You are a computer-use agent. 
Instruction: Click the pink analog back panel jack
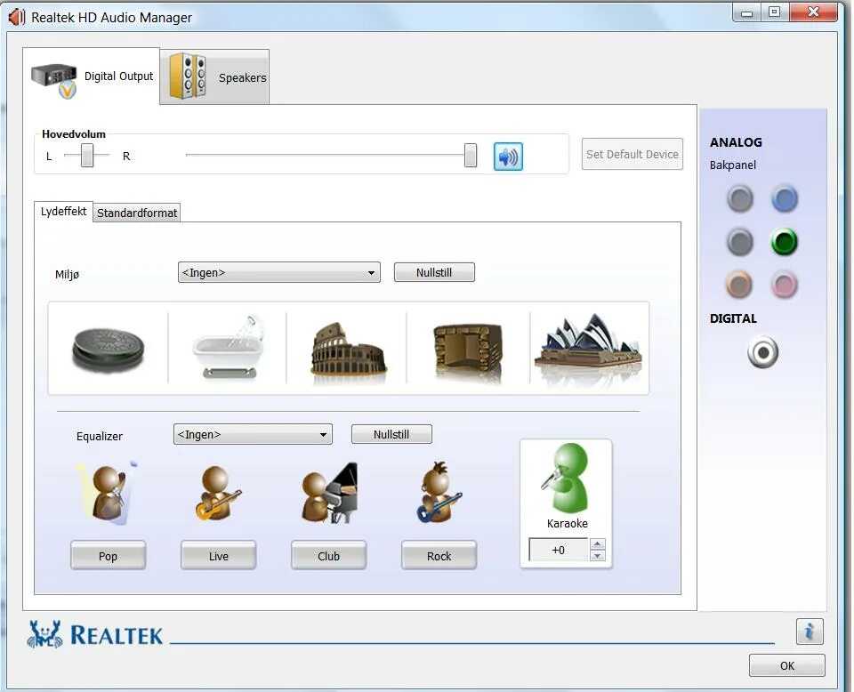click(785, 285)
